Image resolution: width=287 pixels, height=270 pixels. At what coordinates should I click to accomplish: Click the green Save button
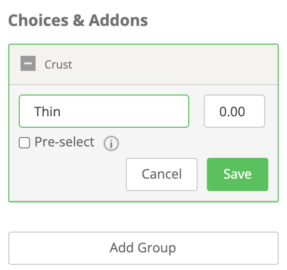point(238,174)
